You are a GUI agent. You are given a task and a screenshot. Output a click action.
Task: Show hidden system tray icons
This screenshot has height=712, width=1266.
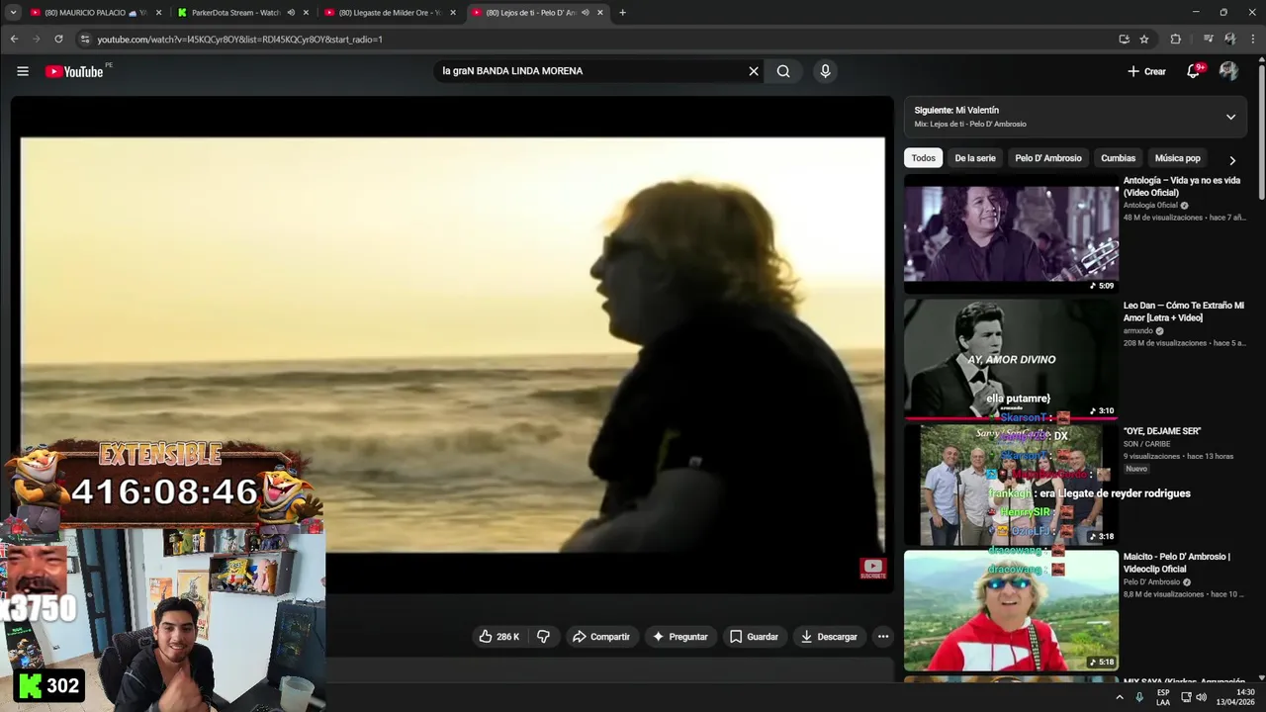pyautogui.click(x=1120, y=697)
